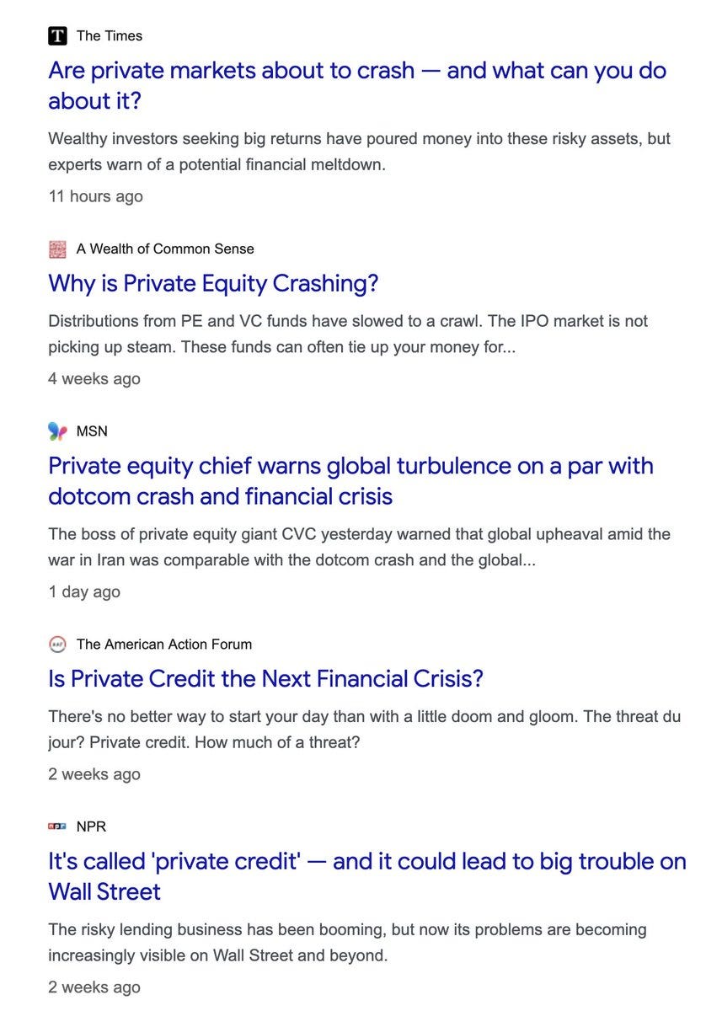Click 'The American Action Forum' source name

click(164, 645)
